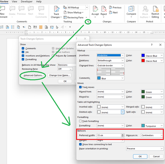Enable the Pictures By Comments checkbox
165x164 pixels.
point(53,56)
